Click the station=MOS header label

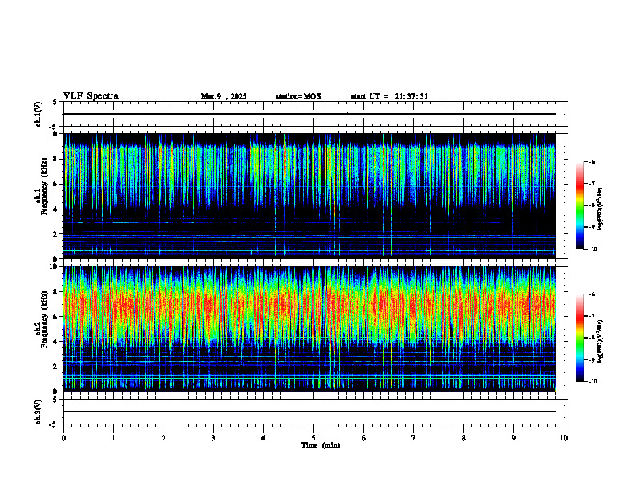click(x=298, y=96)
